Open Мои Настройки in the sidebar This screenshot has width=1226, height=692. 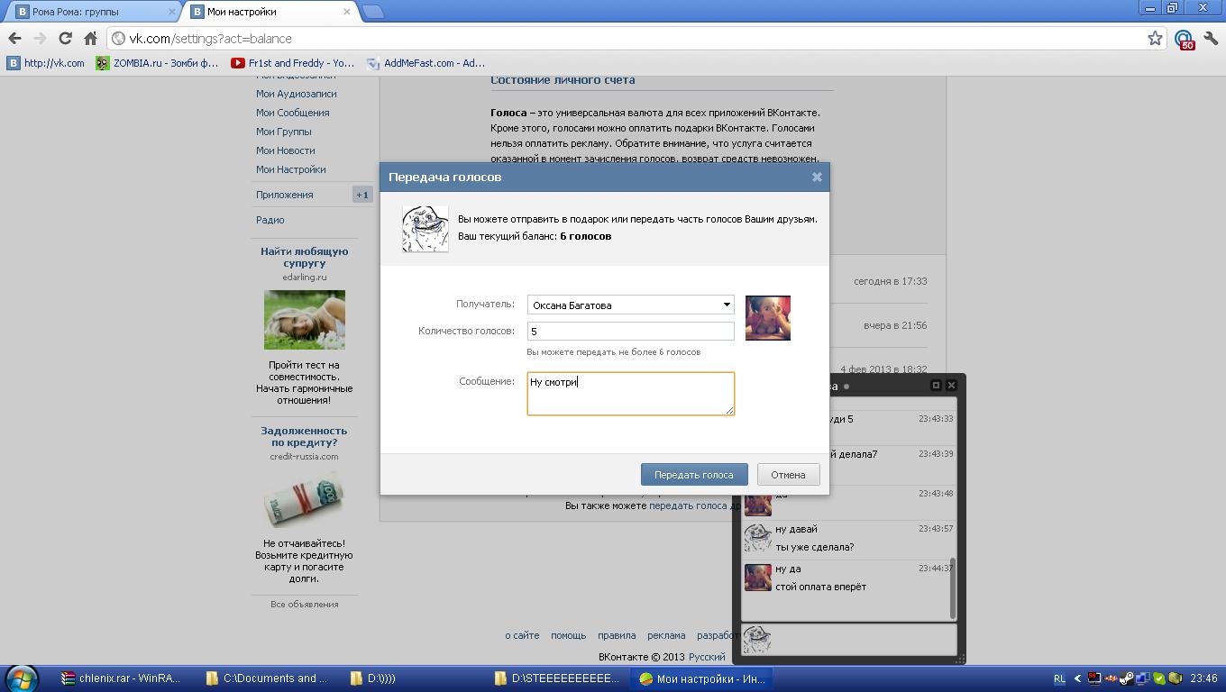point(290,169)
